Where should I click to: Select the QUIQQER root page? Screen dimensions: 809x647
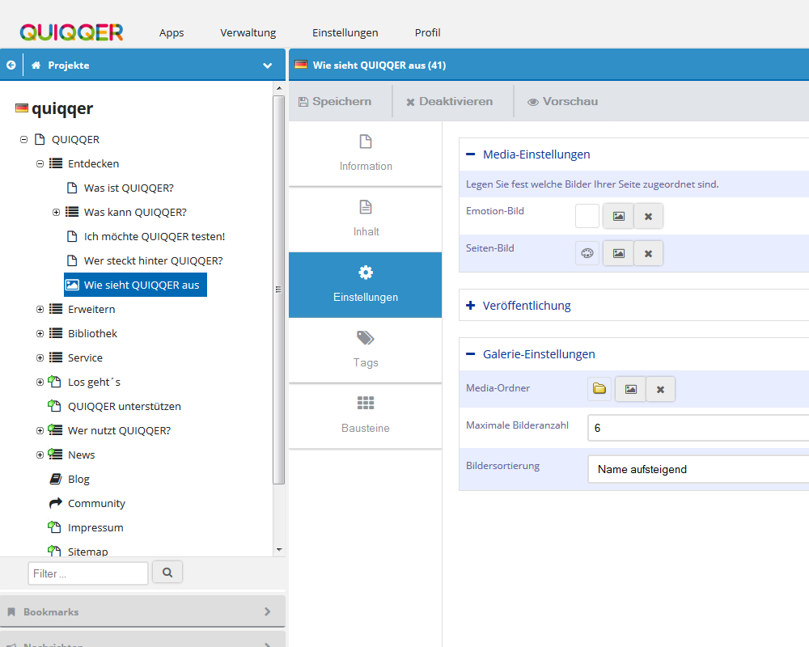click(75, 139)
